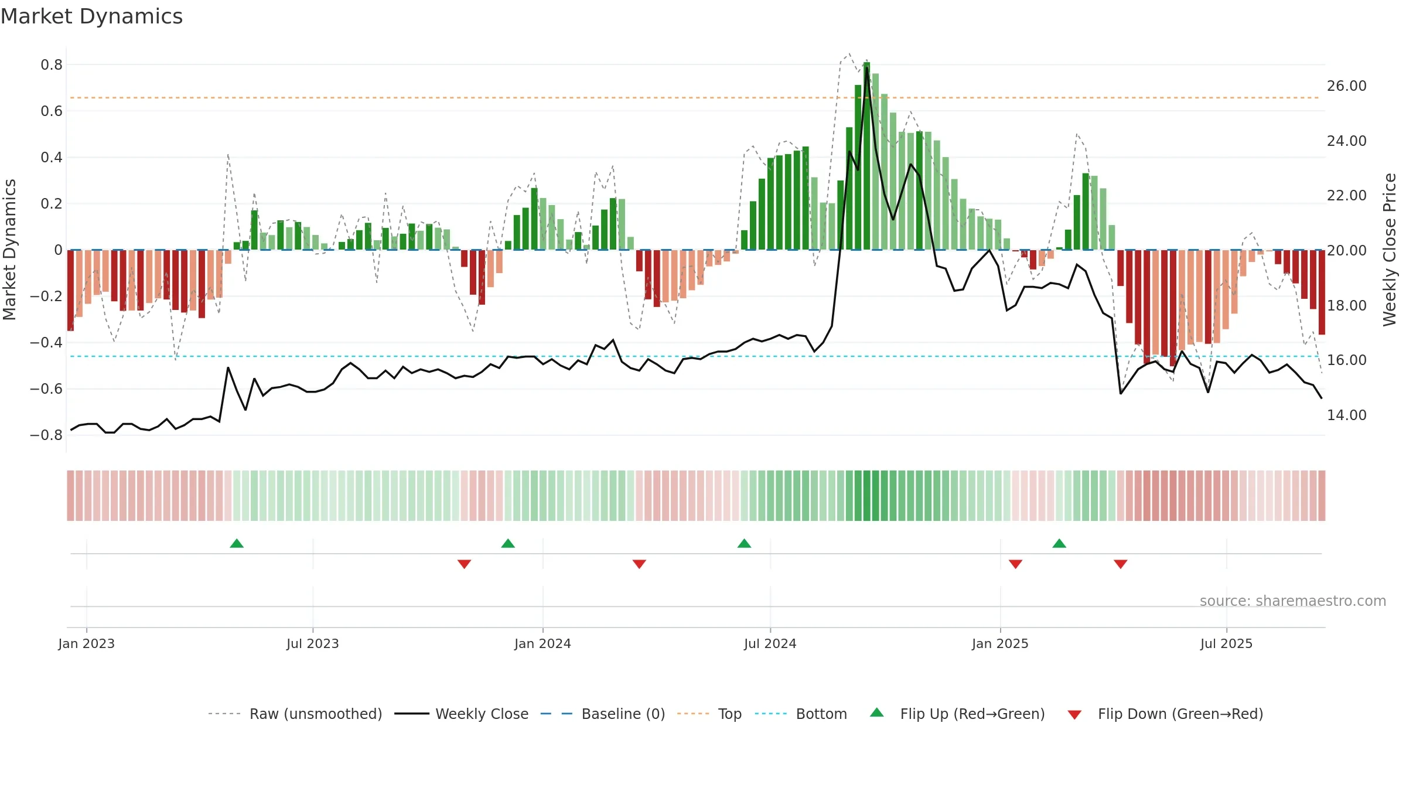
Task: Click the Market Dynamics left axis title
Action: point(9,250)
